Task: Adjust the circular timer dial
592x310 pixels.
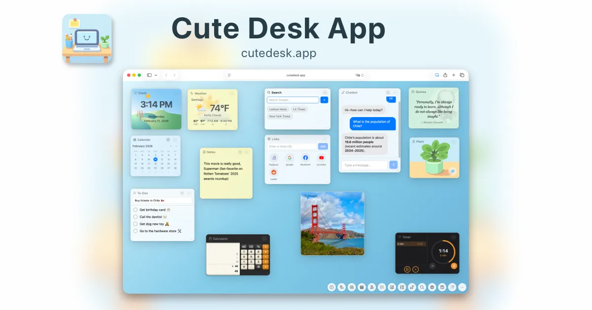Action: tap(444, 252)
